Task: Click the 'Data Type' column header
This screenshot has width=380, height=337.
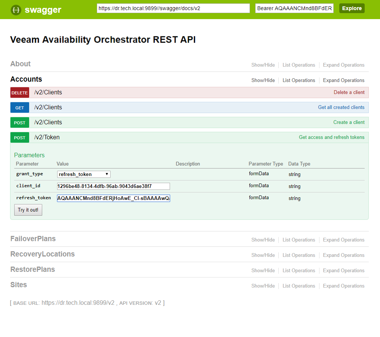Action: pyautogui.click(x=299, y=164)
